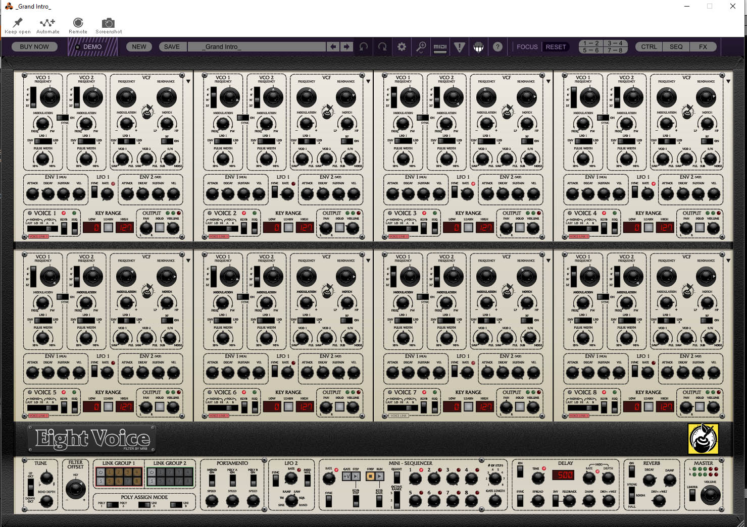
Task: Click the BUY NOW button
Action: (34, 47)
